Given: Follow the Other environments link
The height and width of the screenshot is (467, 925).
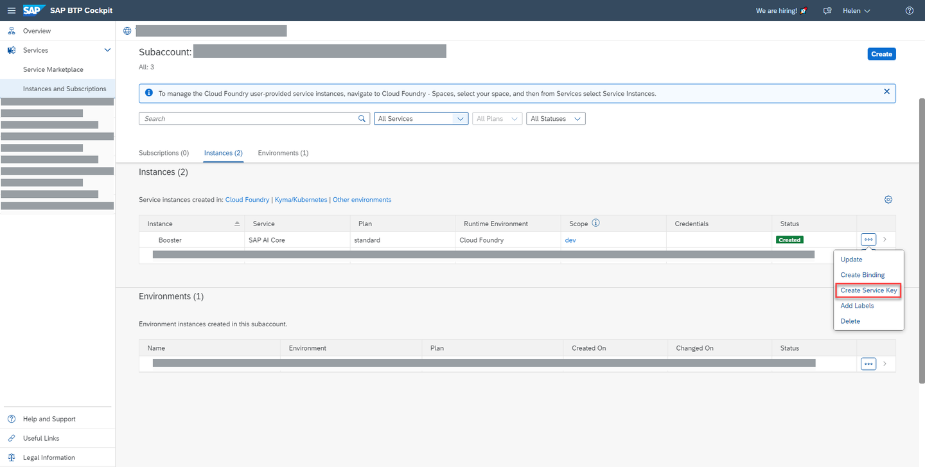Looking at the screenshot, I should point(362,200).
